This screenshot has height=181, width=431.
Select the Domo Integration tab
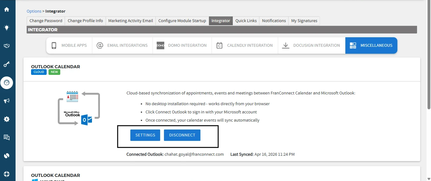click(x=182, y=45)
